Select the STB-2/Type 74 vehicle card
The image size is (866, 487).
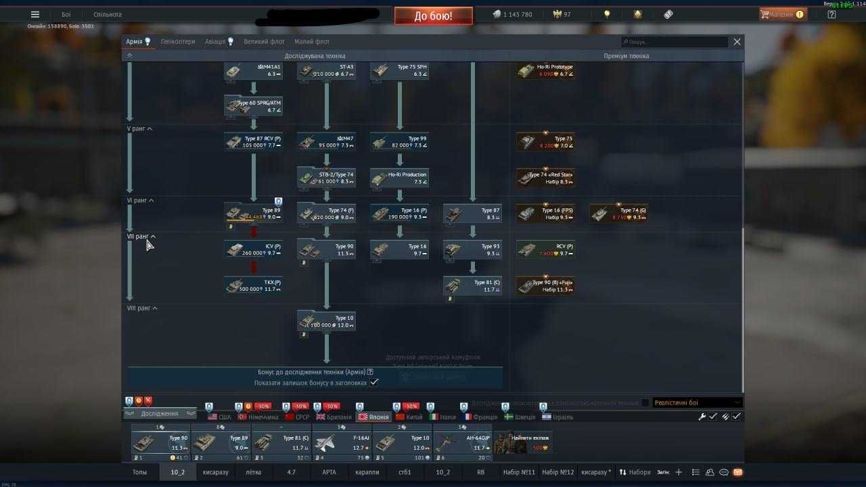pyautogui.click(x=327, y=178)
